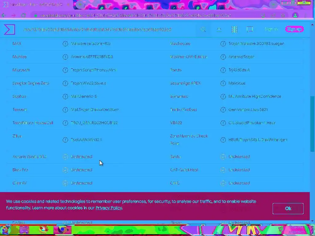Click the check icon in ClamAV row

click(65, 183)
